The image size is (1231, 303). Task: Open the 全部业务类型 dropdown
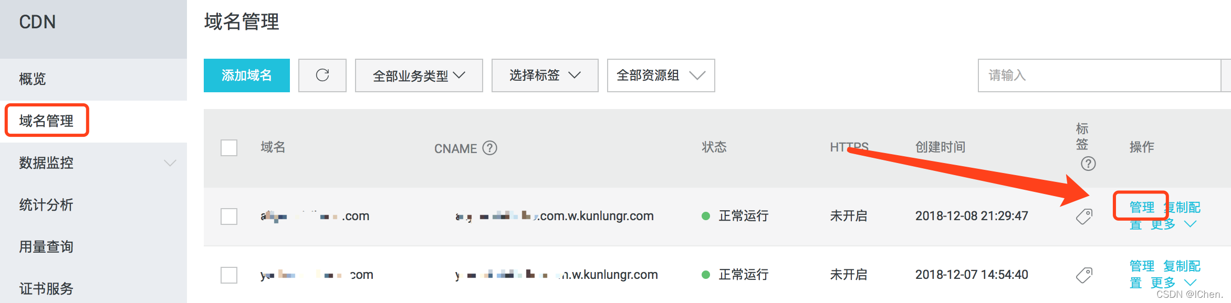(x=419, y=75)
